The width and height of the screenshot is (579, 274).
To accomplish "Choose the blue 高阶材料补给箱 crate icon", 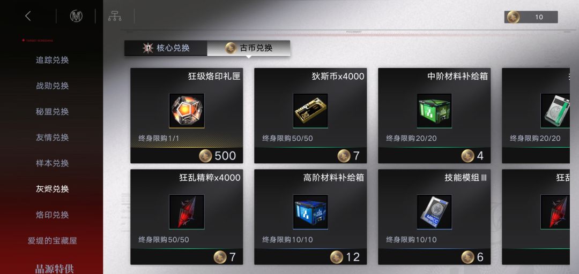I will tap(310, 212).
